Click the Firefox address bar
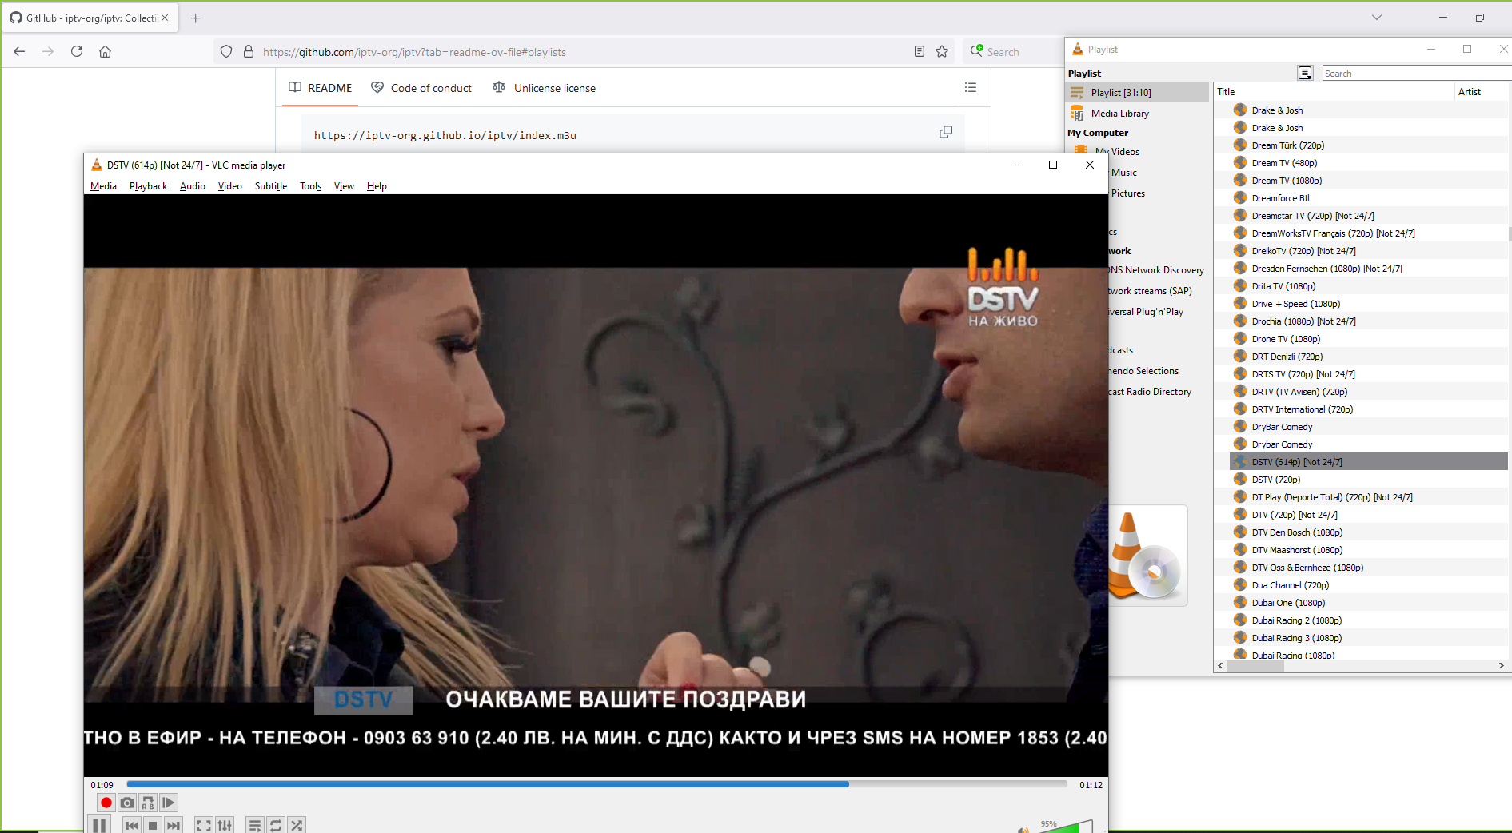This screenshot has height=833, width=1512. (x=585, y=52)
